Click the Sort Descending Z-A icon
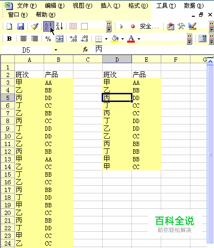 [59, 26]
